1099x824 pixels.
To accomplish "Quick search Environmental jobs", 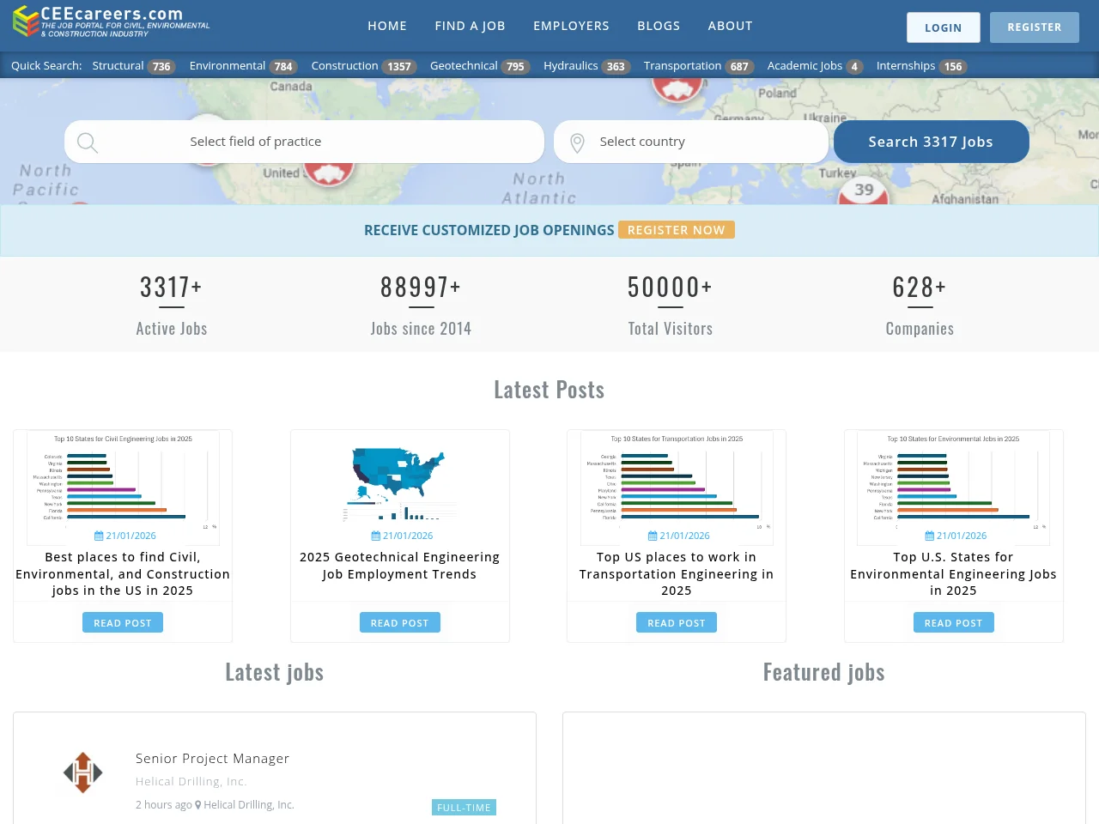I will point(243,66).
